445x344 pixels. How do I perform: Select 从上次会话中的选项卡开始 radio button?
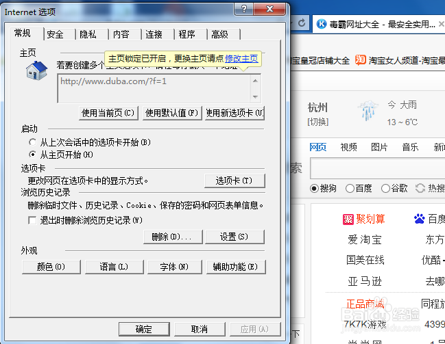click(x=33, y=142)
